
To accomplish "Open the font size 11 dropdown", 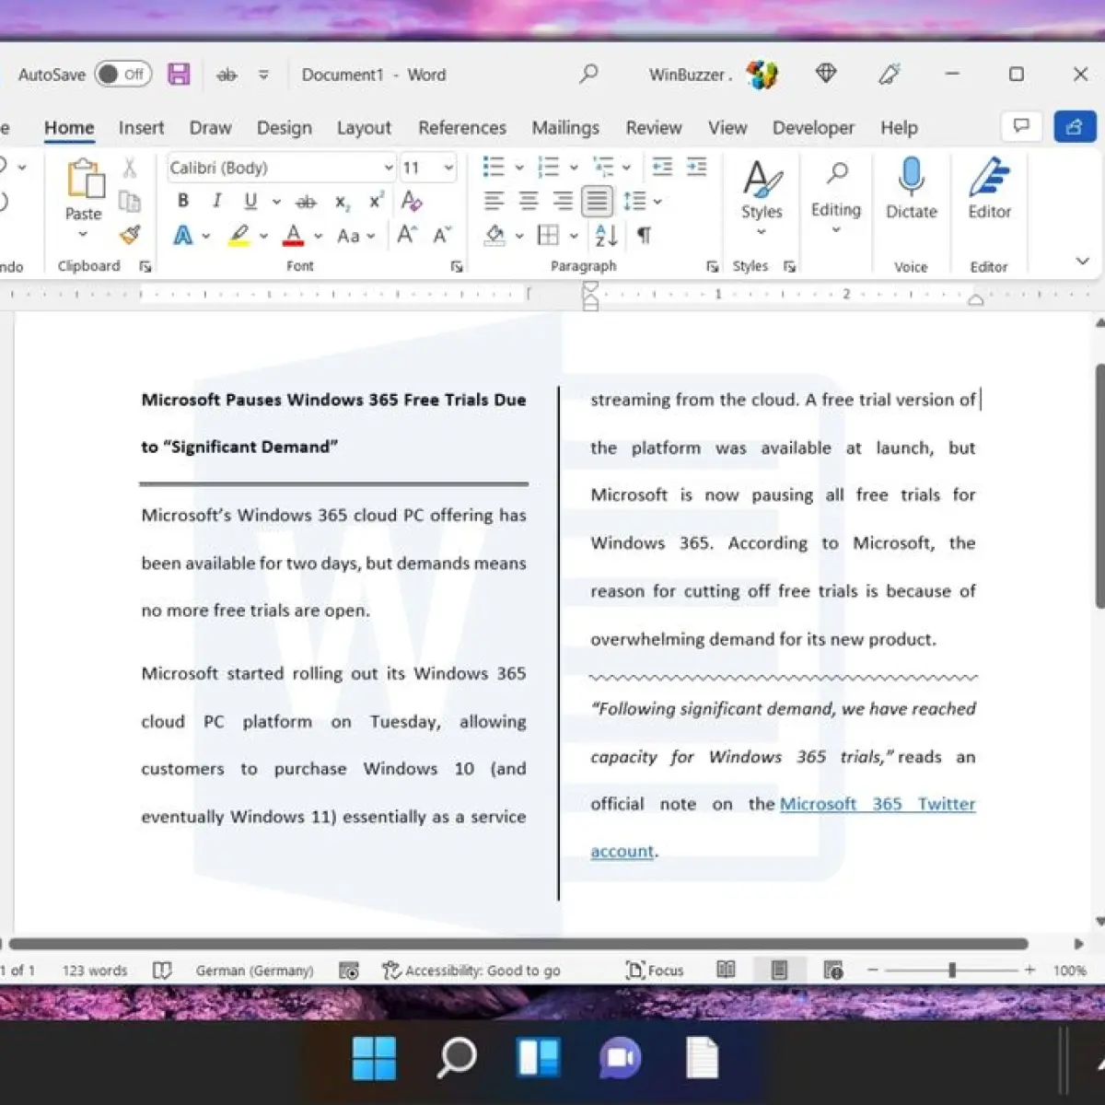I will click(x=448, y=168).
